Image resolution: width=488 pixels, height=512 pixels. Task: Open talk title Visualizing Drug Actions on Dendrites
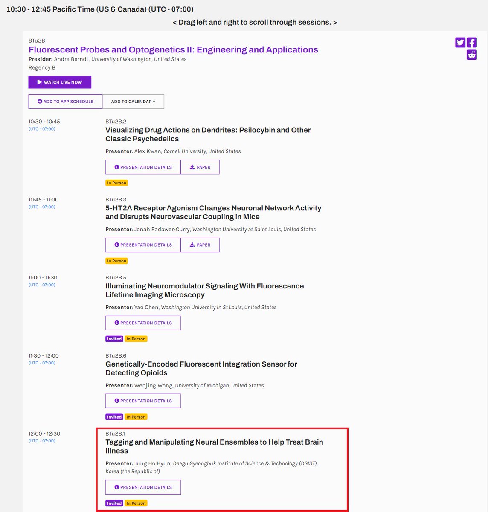pos(208,134)
